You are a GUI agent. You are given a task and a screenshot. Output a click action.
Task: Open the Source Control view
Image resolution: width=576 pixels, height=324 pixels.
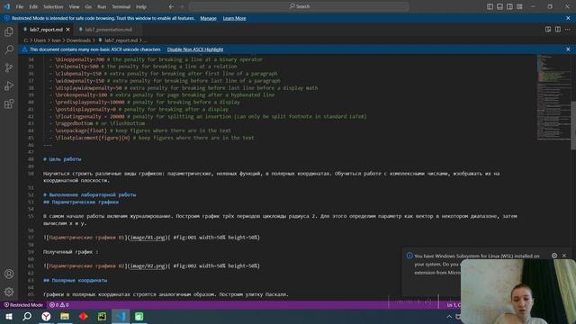[9, 67]
